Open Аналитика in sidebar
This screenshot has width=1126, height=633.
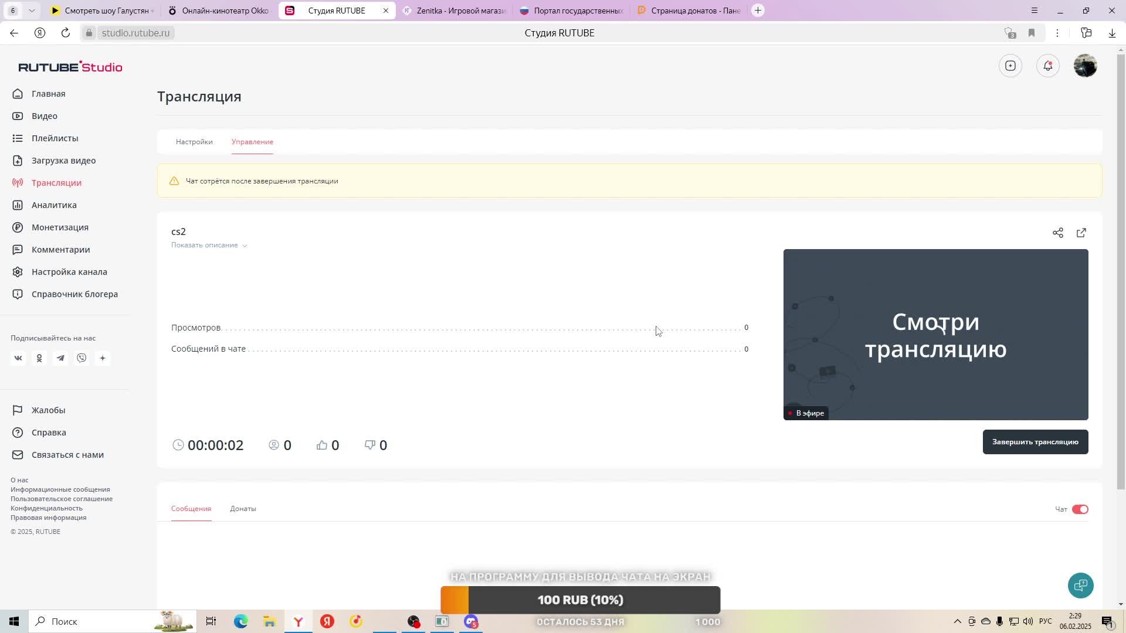tap(54, 205)
